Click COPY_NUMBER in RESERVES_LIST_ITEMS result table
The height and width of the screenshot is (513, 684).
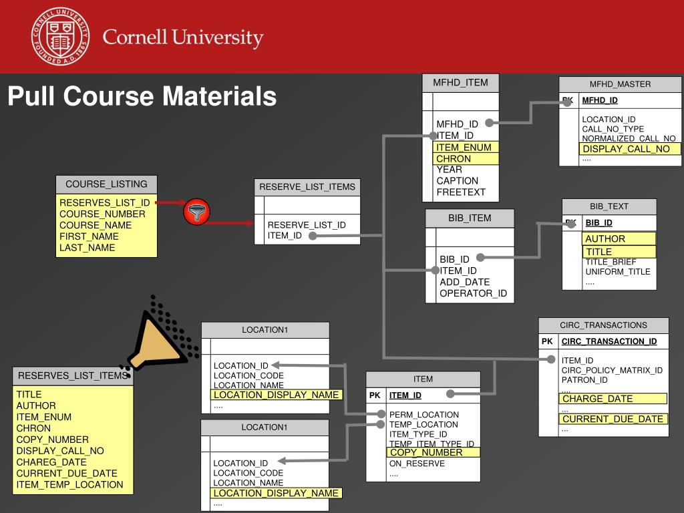pos(52,440)
